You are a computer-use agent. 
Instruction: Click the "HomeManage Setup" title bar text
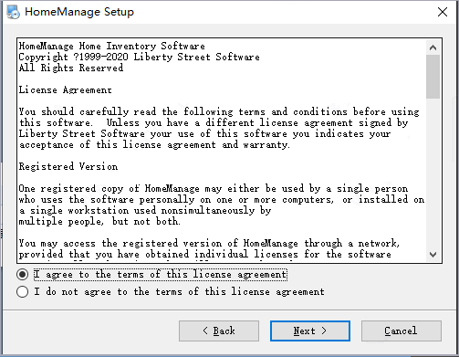coord(79,12)
